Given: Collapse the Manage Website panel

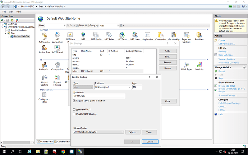Looking at the screenshot, I should coord(244,67).
